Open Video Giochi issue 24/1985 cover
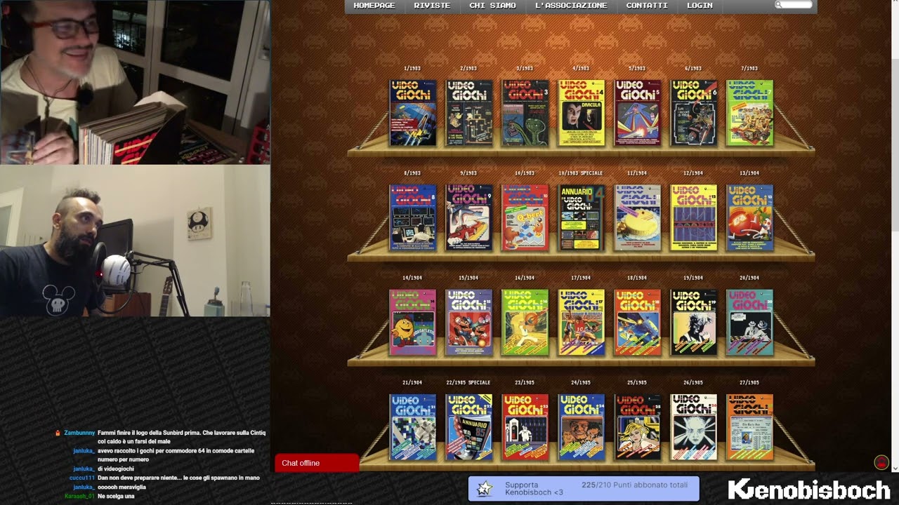 tap(582, 427)
